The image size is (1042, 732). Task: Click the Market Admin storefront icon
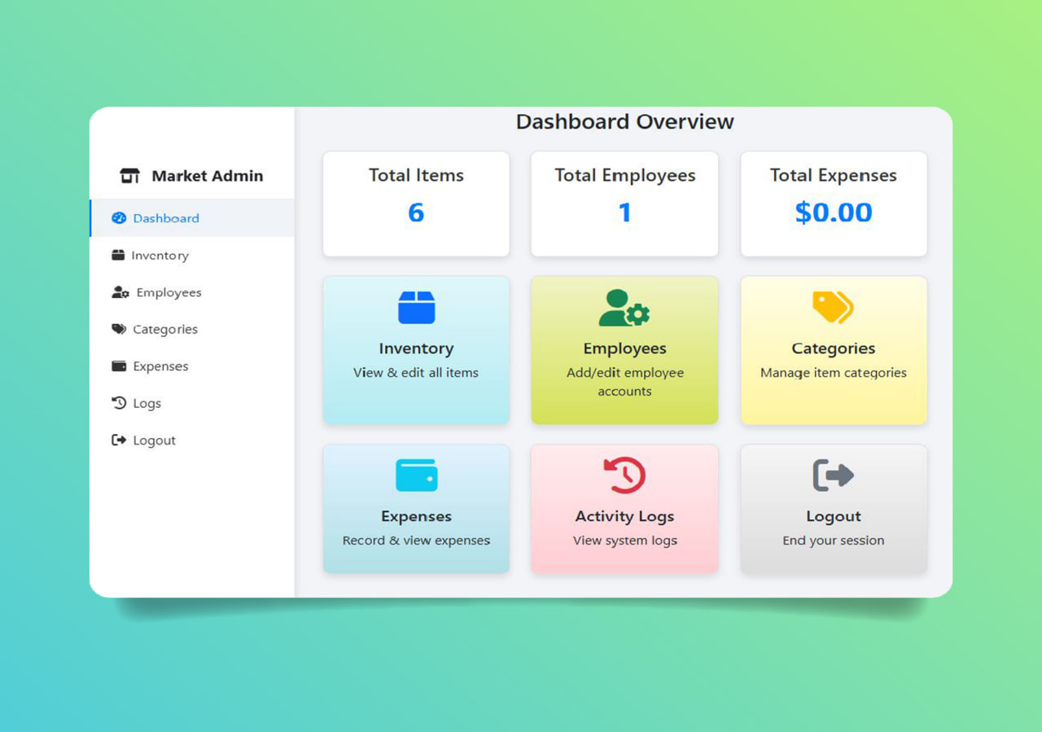(129, 175)
